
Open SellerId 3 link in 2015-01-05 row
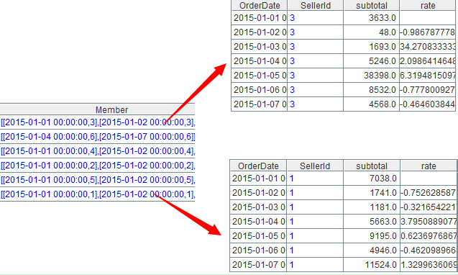(x=293, y=75)
